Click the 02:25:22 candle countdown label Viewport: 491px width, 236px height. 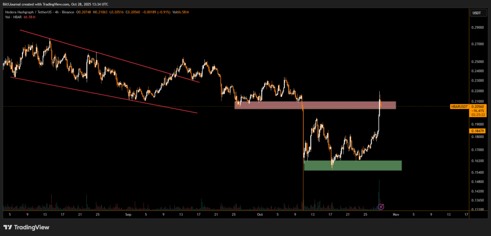[x=479, y=115]
